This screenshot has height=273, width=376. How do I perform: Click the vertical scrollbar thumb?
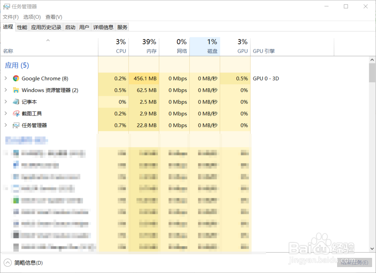[372, 73]
